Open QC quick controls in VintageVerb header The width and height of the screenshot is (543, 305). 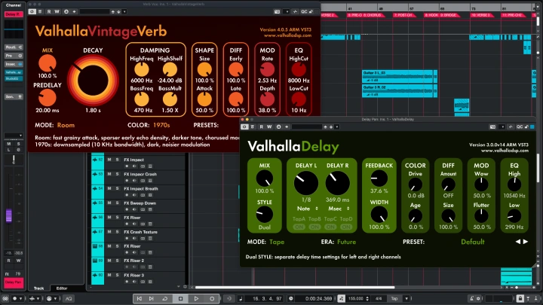coord(304,11)
